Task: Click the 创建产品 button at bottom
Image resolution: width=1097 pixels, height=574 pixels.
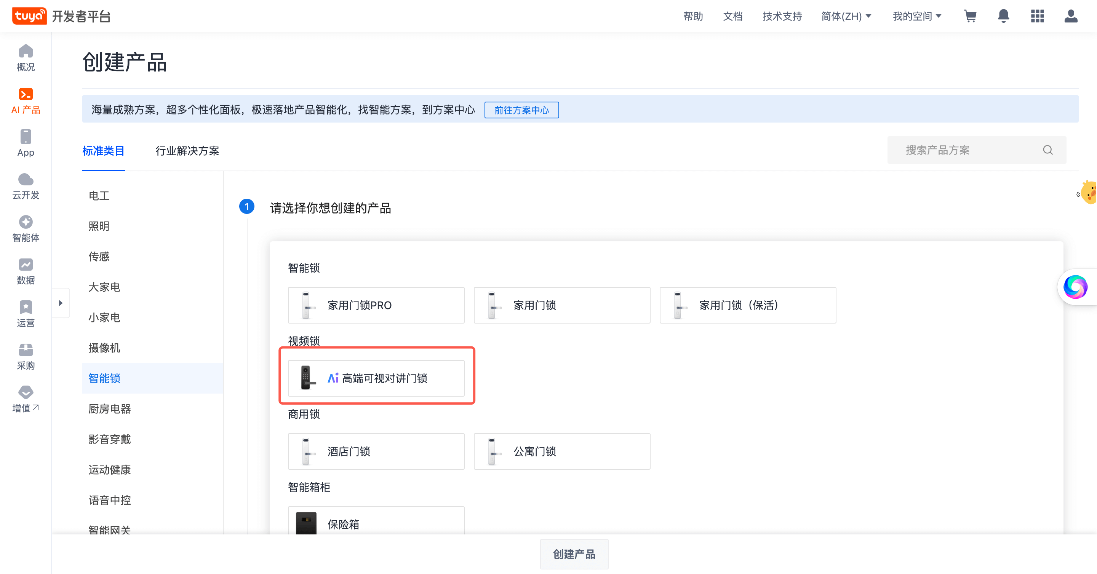Action: click(x=574, y=554)
